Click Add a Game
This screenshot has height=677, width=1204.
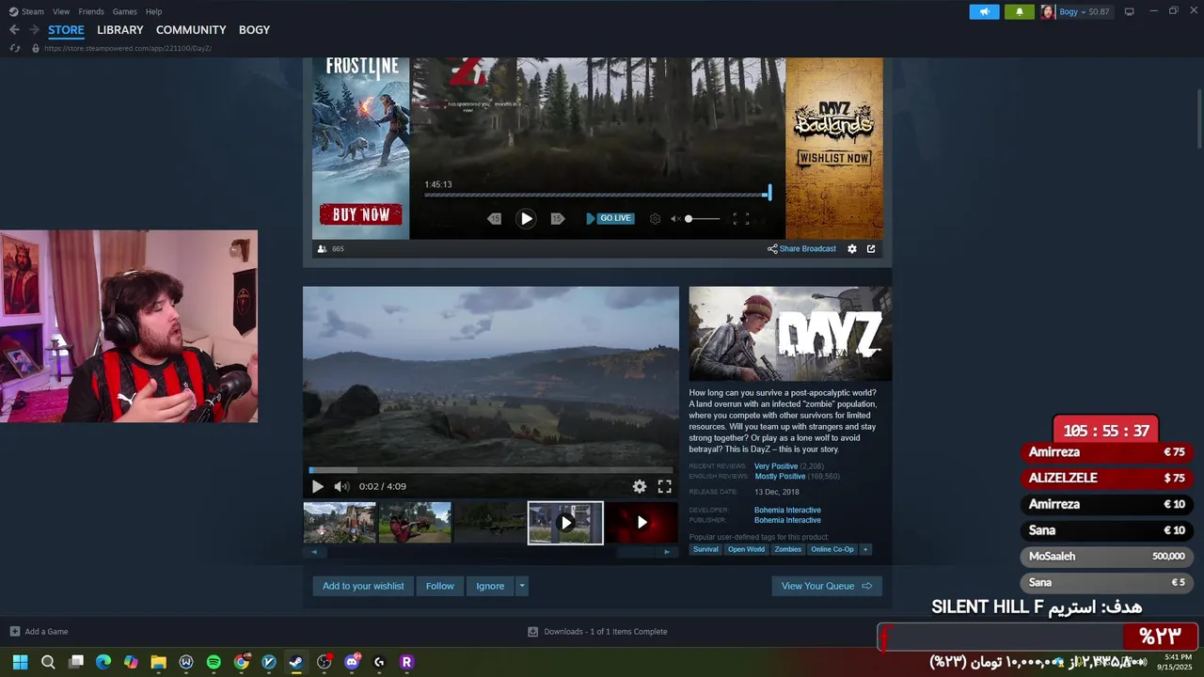click(39, 632)
